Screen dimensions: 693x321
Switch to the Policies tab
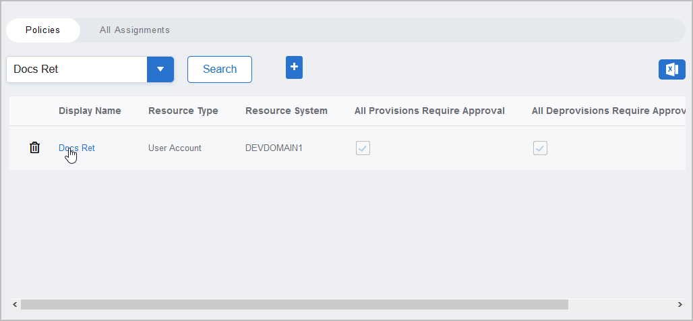[x=43, y=30]
